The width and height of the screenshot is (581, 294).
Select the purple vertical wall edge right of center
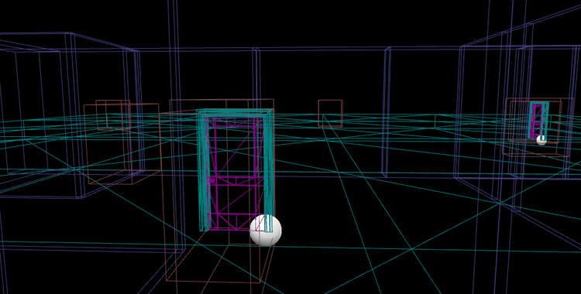pyautogui.click(x=386, y=112)
